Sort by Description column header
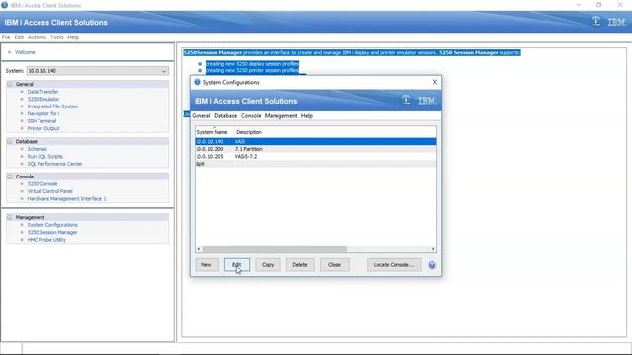 pyautogui.click(x=249, y=132)
